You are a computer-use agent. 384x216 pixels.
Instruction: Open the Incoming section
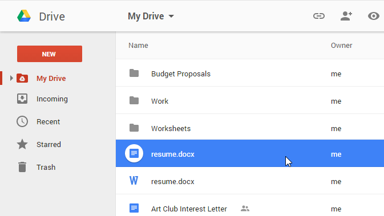[x=52, y=99]
